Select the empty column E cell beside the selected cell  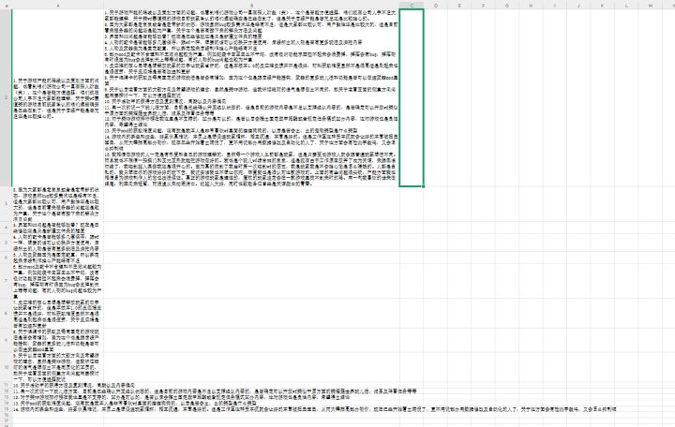click(458, 97)
